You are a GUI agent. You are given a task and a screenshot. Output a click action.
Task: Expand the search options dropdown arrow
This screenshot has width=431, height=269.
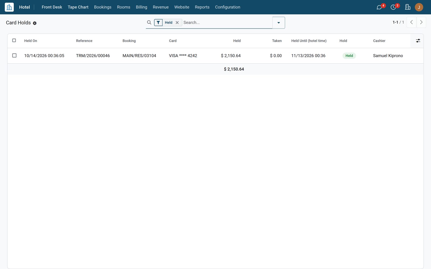279,23
